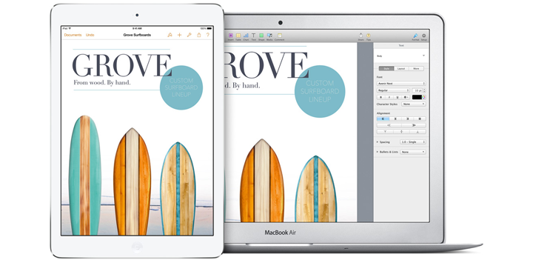Go back to Documents on iPad

pos(73,35)
